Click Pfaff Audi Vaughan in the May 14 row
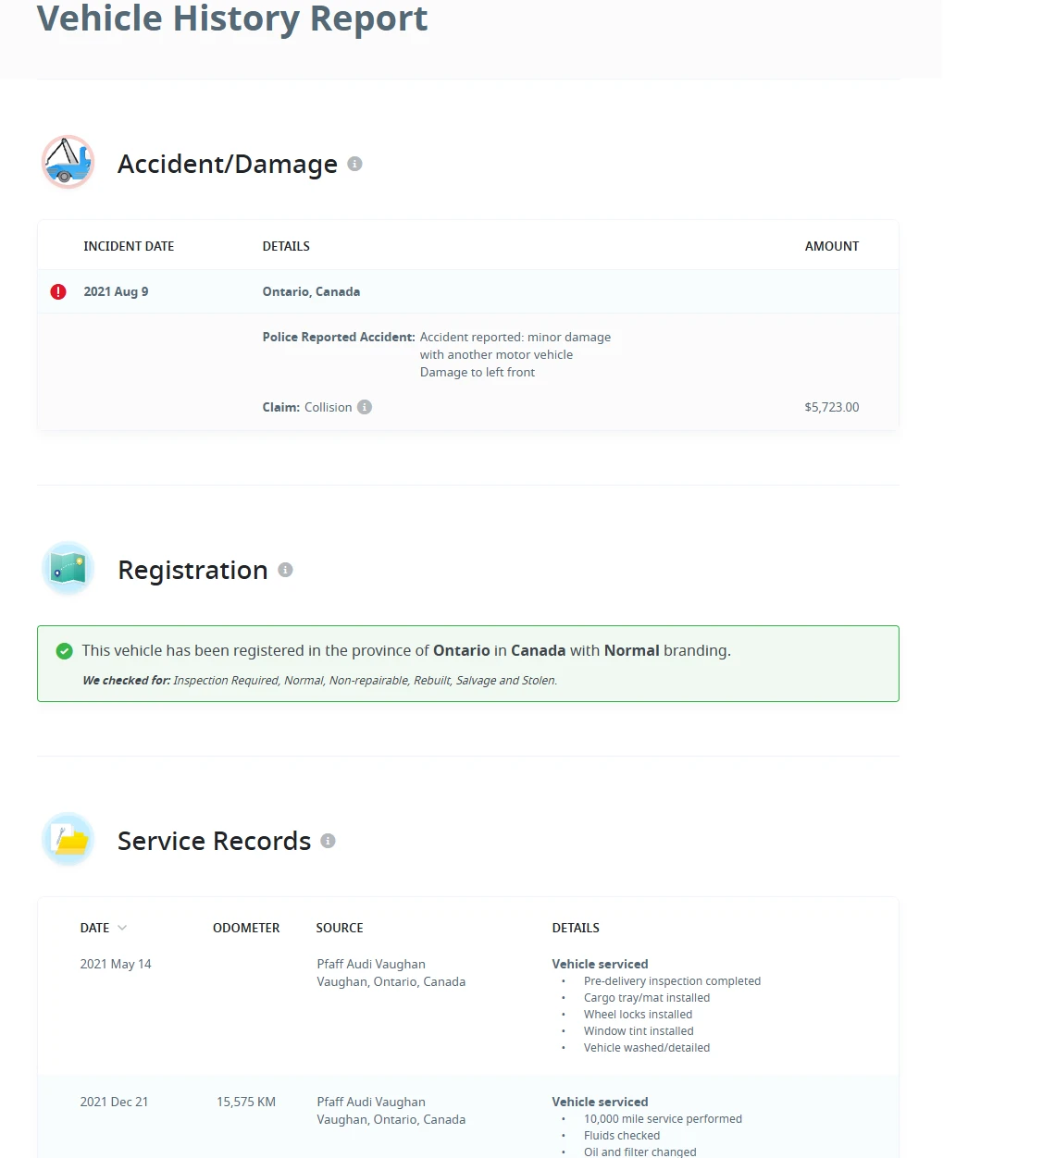The height and width of the screenshot is (1158, 1055). [371, 964]
